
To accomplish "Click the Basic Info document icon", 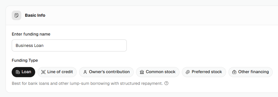I will coord(17,15).
